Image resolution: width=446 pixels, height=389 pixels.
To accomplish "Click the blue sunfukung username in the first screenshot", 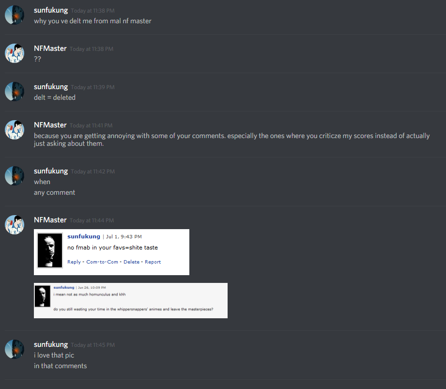I will tap(84, 236).
